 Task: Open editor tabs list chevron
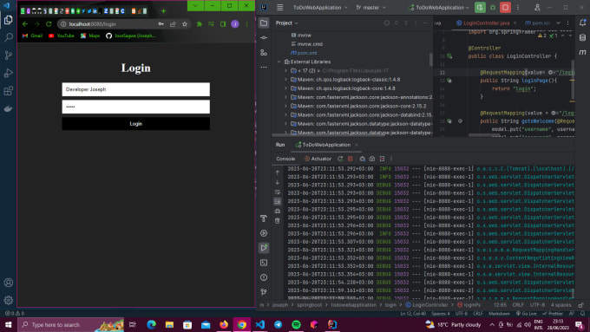[558, 23]
